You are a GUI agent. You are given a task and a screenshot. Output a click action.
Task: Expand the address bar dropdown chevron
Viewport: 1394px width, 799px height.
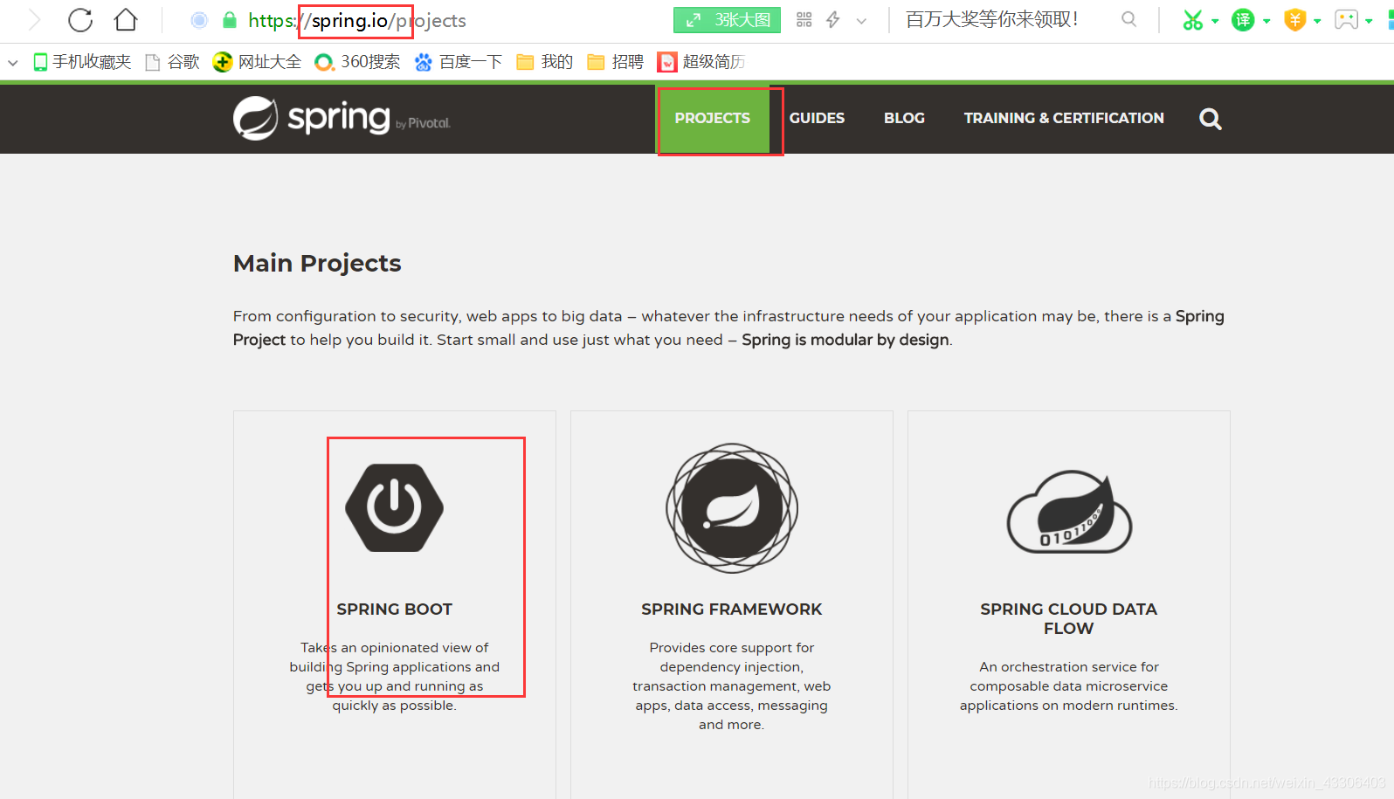[862, 21]
